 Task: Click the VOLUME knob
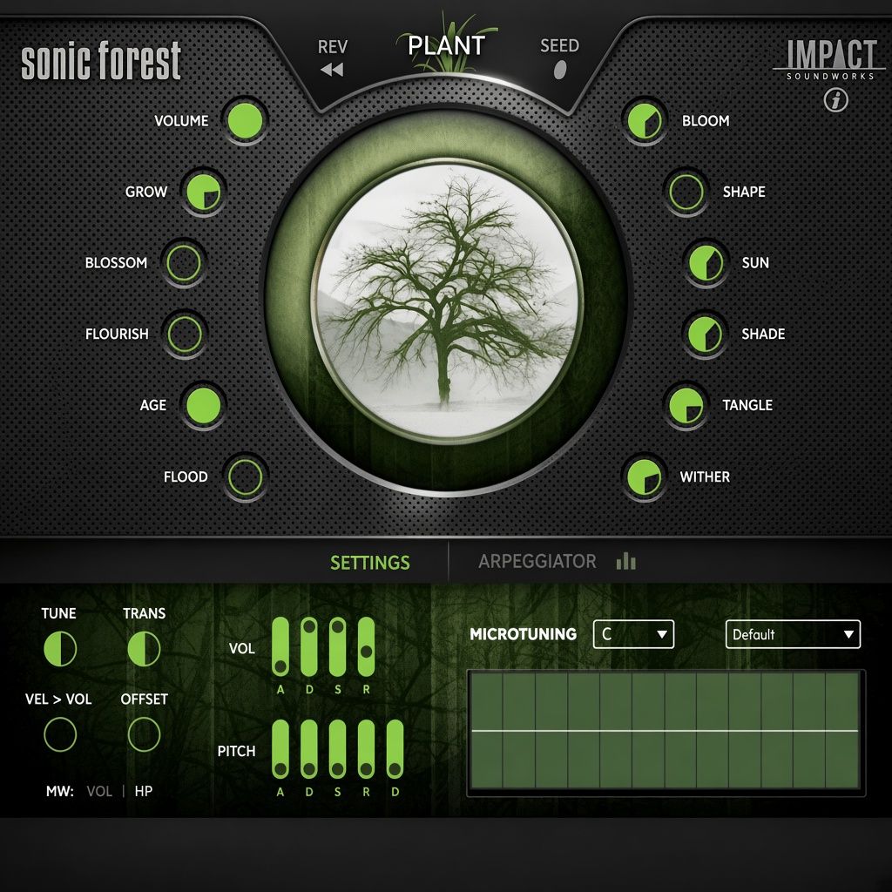[245, 120]
